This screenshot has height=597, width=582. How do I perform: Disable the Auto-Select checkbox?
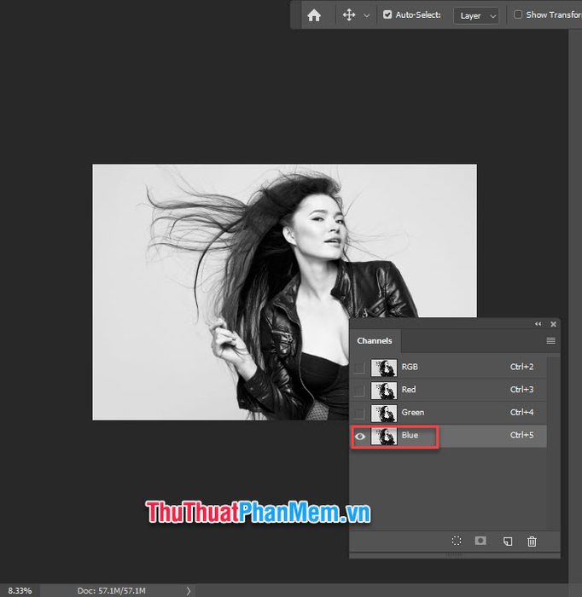387,14
